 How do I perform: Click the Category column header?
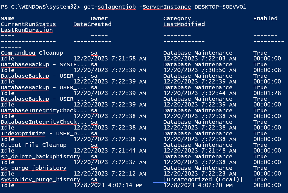[177, 18]
